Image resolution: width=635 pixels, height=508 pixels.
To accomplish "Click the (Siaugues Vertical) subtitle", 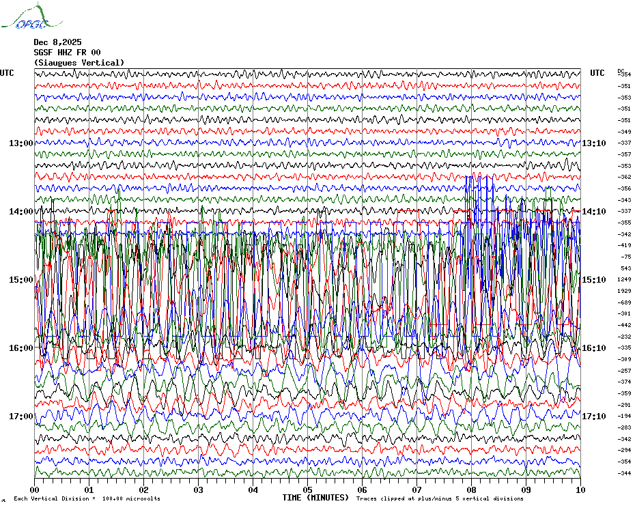I will coord(79,63).
